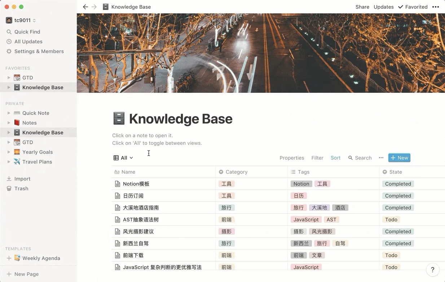Open the All view switcher dropdown
The image size is (445, 282).
click(x=123, y=158)
